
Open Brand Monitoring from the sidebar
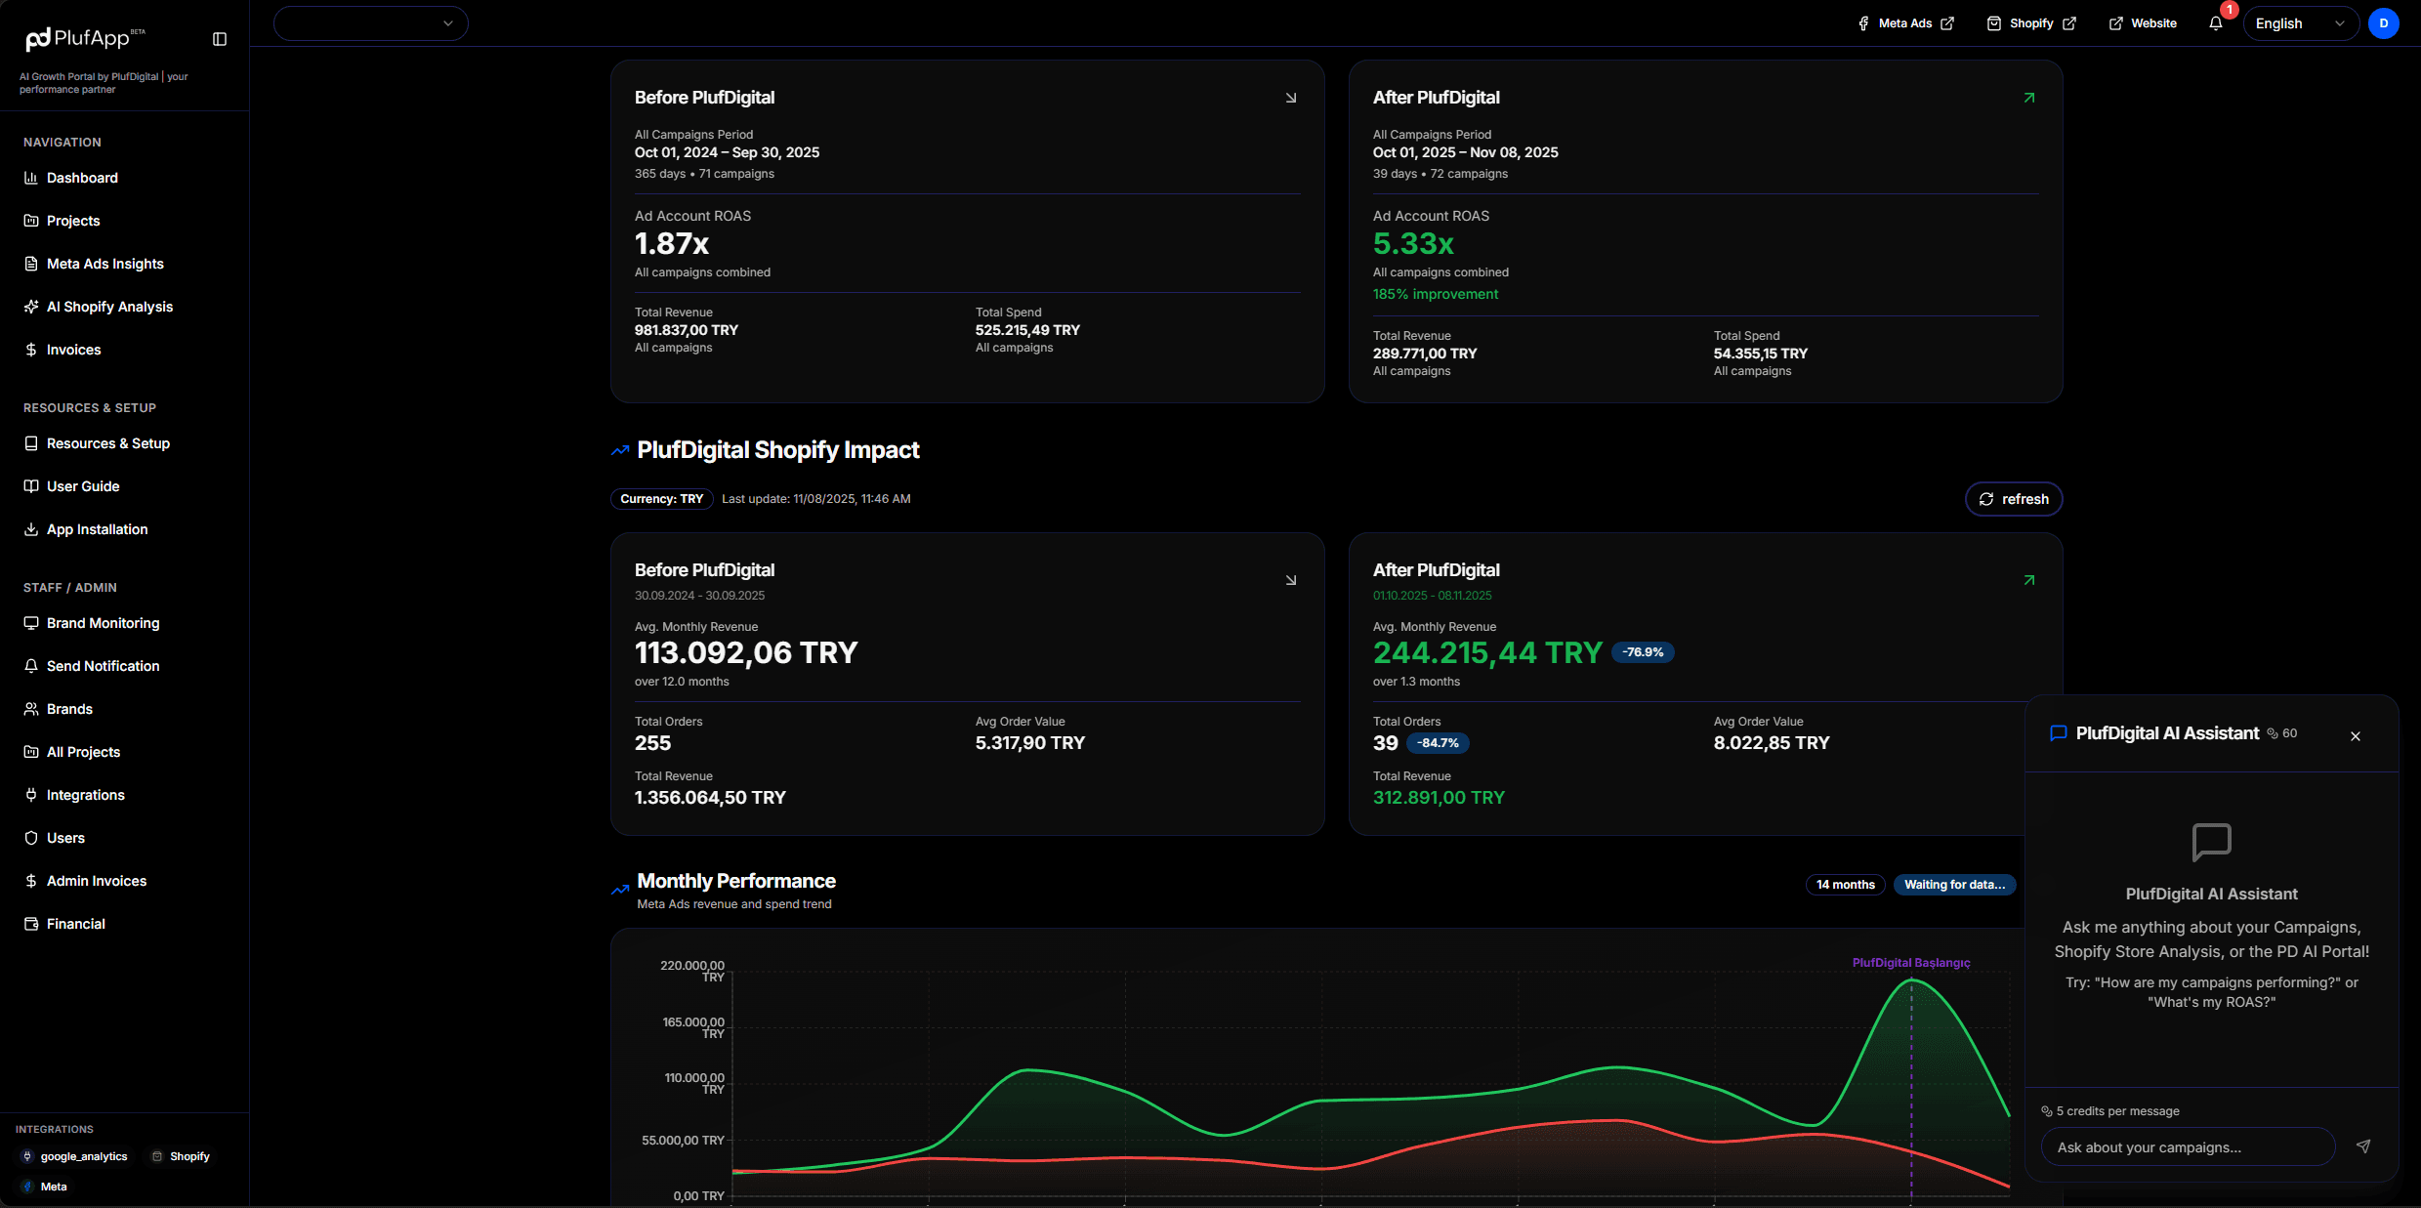pos(103,623)
